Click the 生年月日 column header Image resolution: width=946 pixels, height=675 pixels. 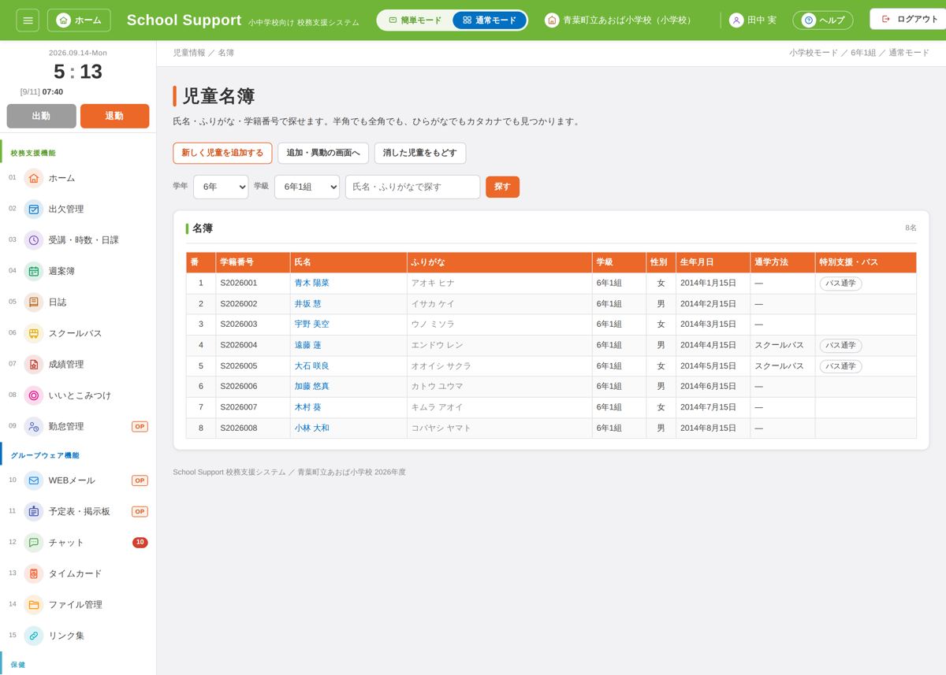[x=713, y=262]
